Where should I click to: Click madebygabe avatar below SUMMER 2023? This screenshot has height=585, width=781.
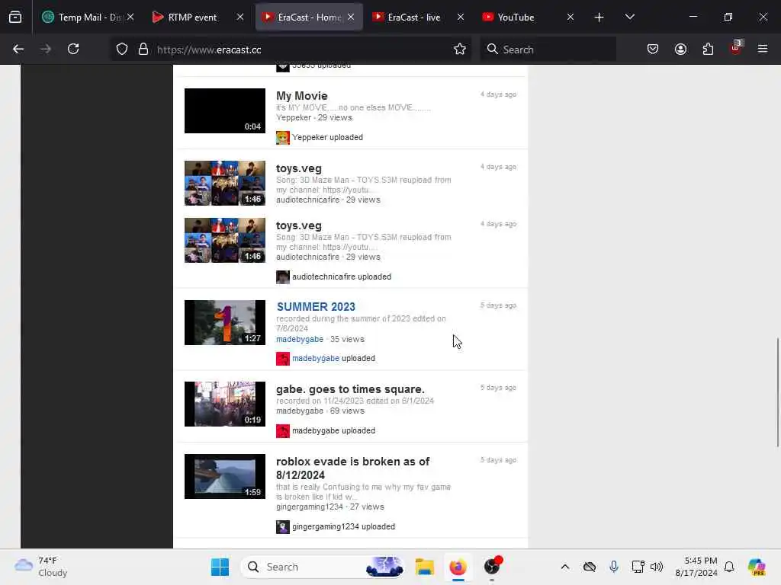pos(283,359)
